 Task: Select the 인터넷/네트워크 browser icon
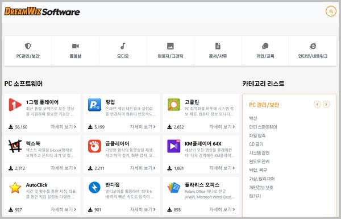coord(313,46)
